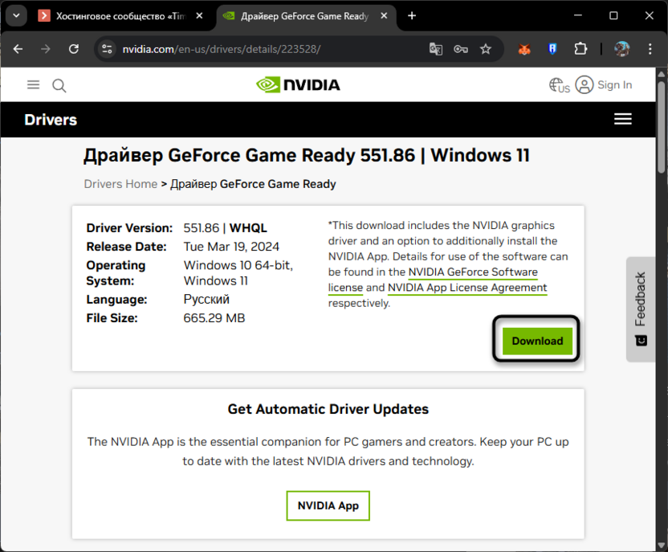Minimize the browser window

tap(578, 16)
